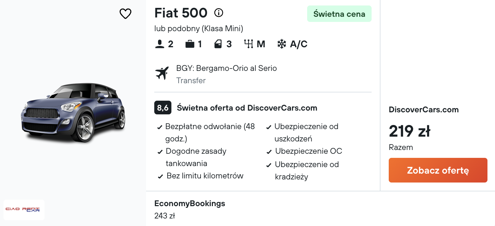495x226 pixels.
Task: Click the 8,6 rating badge
Action: (163, 108)
